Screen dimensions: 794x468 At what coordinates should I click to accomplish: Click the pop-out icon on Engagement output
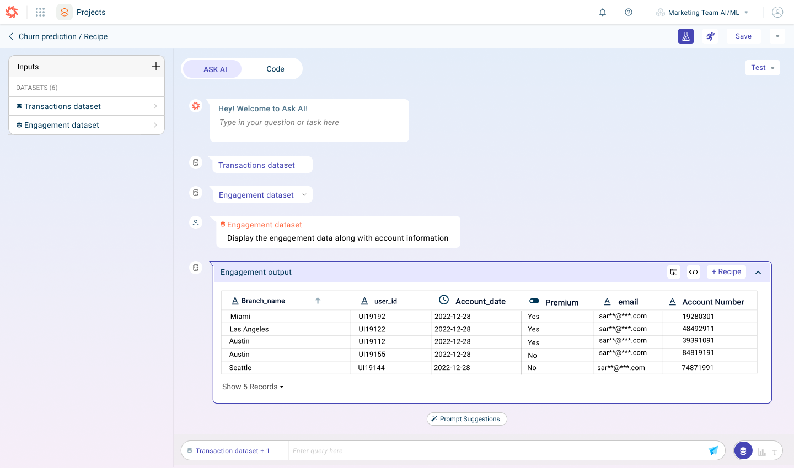tap(673, 271)
